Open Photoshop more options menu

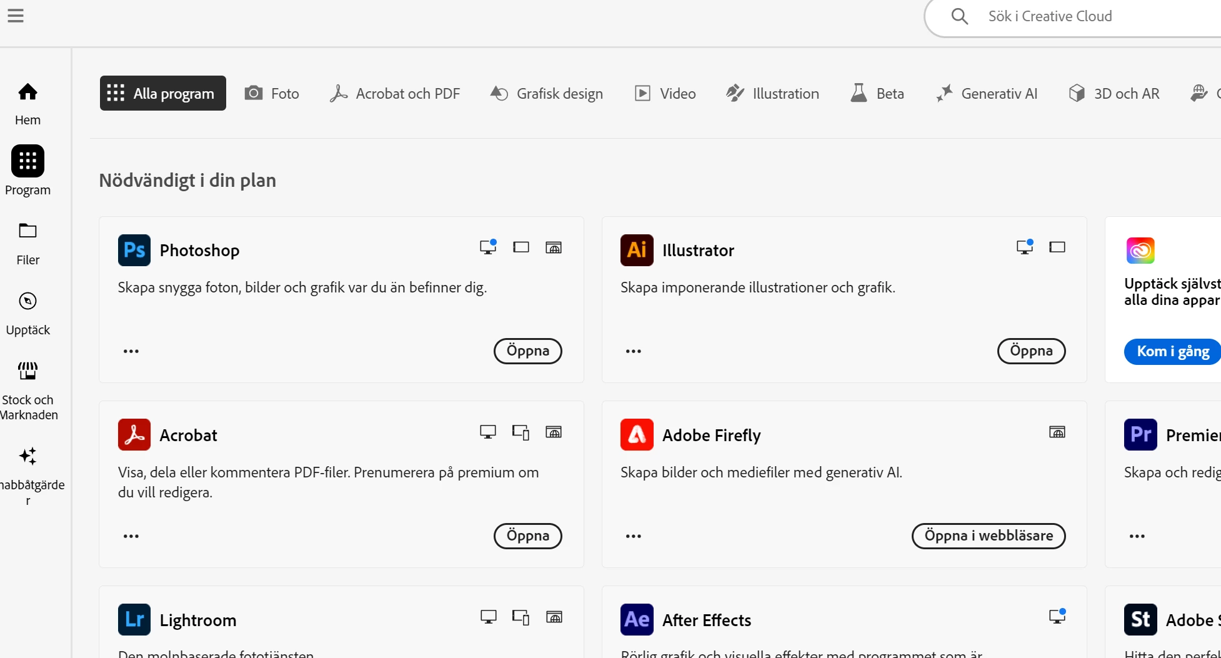(131, 351)
